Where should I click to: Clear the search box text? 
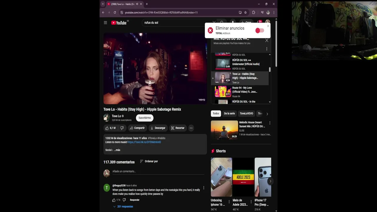(214, 22)
